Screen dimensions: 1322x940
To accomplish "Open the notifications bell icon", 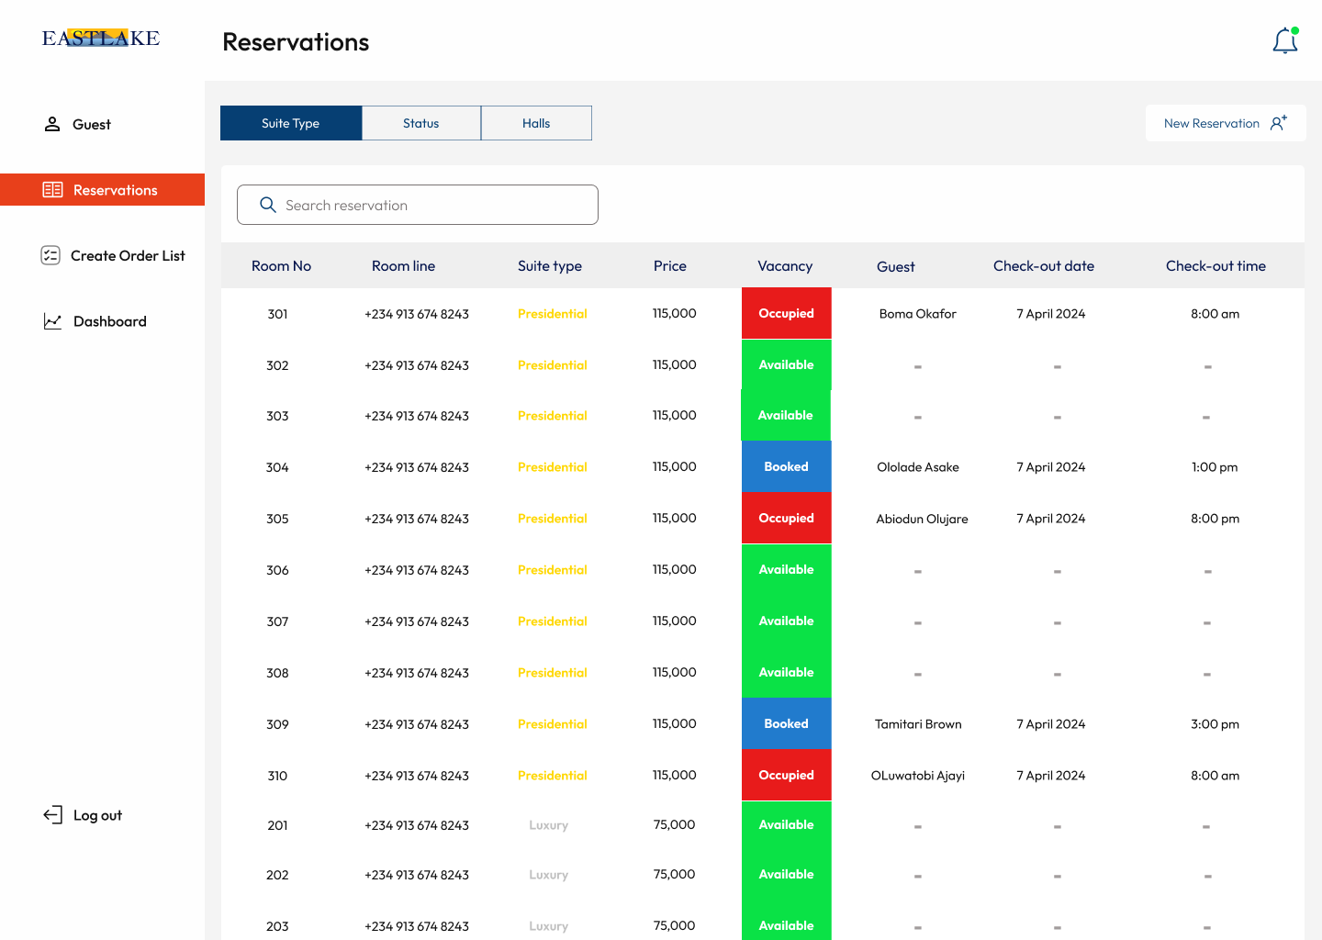I will (1285, 40).
